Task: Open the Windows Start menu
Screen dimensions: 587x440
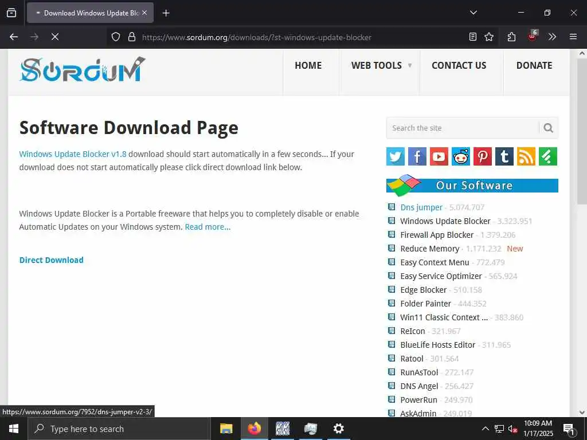Action: [14, 429]
